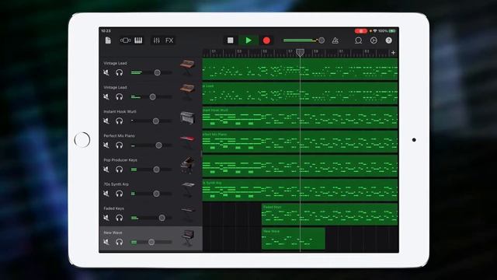Solo the Pop Producer Keys track
The height and width of the screenshot is (280, 497).
click(x=119, y=170)
